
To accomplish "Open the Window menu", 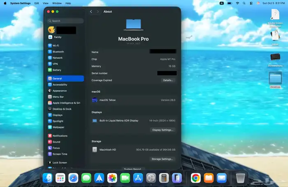I will coord(57,3).
